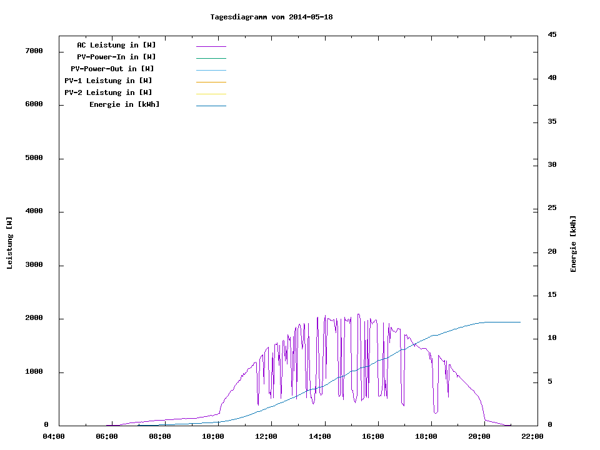Click the purple AC Leistung legend line
600x450 pixels.
(211, 46)
